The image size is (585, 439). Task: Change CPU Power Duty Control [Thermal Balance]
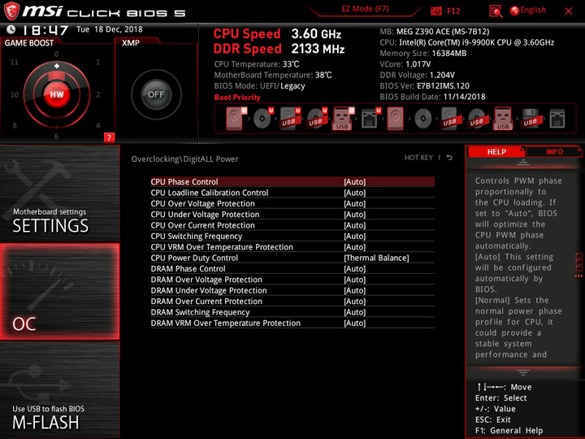376,258
